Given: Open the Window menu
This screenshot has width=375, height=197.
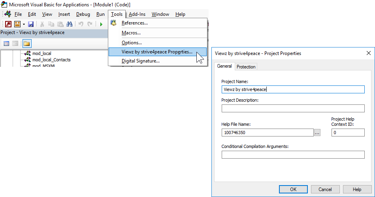Looking at the screenshot, I should 160,14.
